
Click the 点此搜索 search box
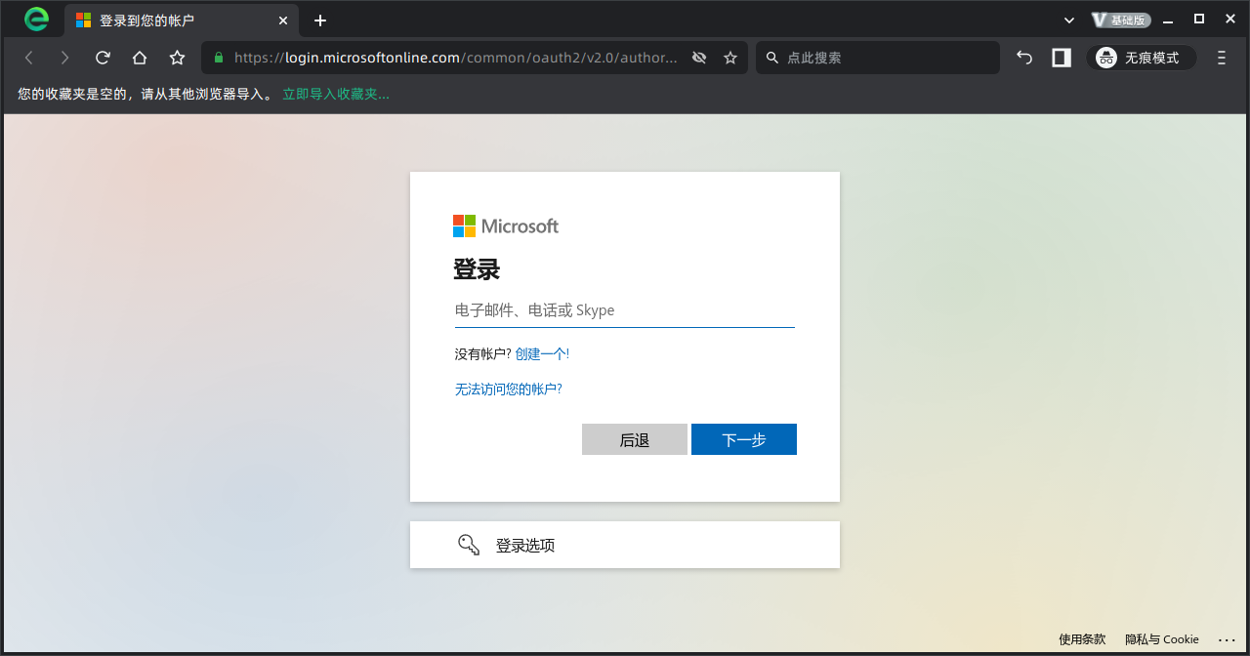[x=878, y=58]
